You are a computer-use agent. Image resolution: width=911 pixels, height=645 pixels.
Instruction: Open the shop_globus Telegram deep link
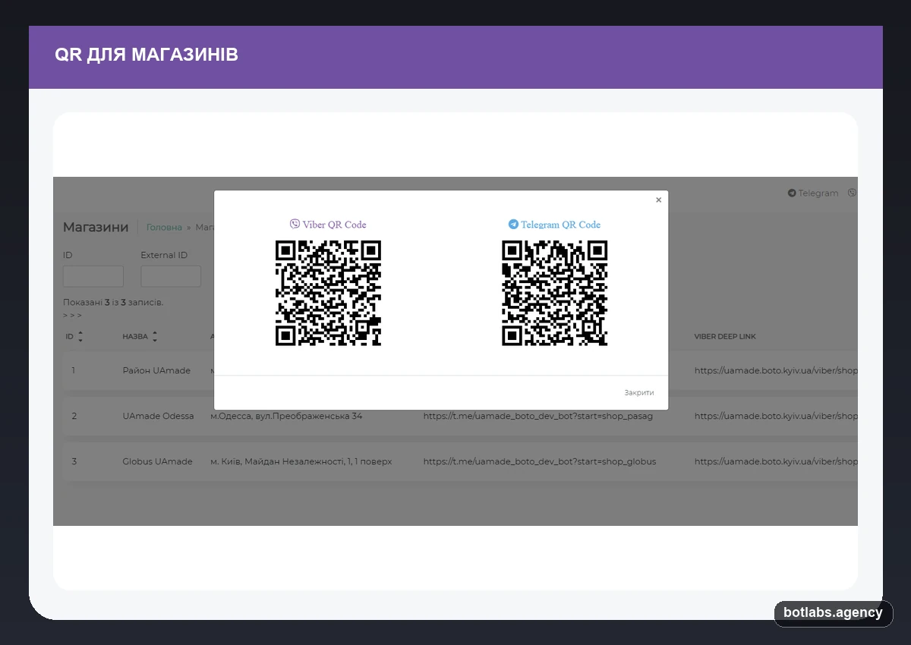click(540, 461)
